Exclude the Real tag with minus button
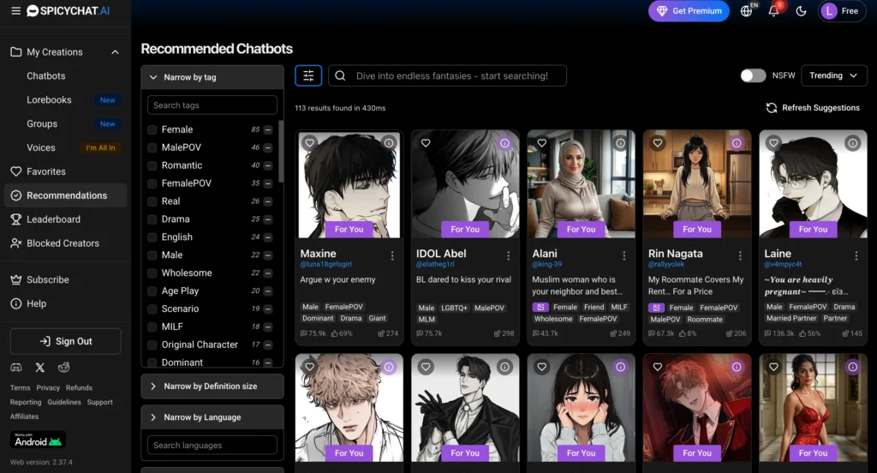Viewport: 877px width, 473px height. pyautogui.click(x=268, y=201)
